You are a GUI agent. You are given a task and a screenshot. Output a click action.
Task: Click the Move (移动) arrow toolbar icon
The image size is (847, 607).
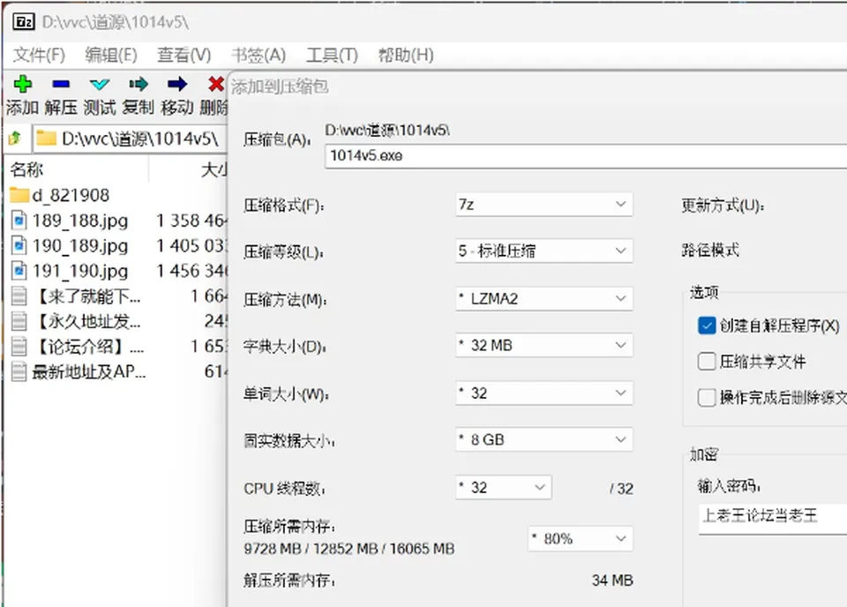coord(177,84)
